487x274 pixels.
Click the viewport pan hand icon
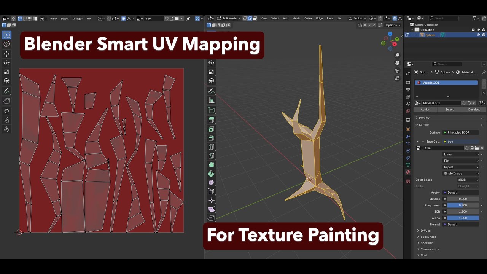pyautogui.click(x=397, y=63)
